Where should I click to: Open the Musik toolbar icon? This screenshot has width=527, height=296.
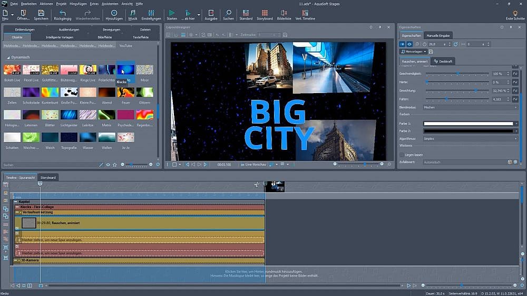pos(133,13)
